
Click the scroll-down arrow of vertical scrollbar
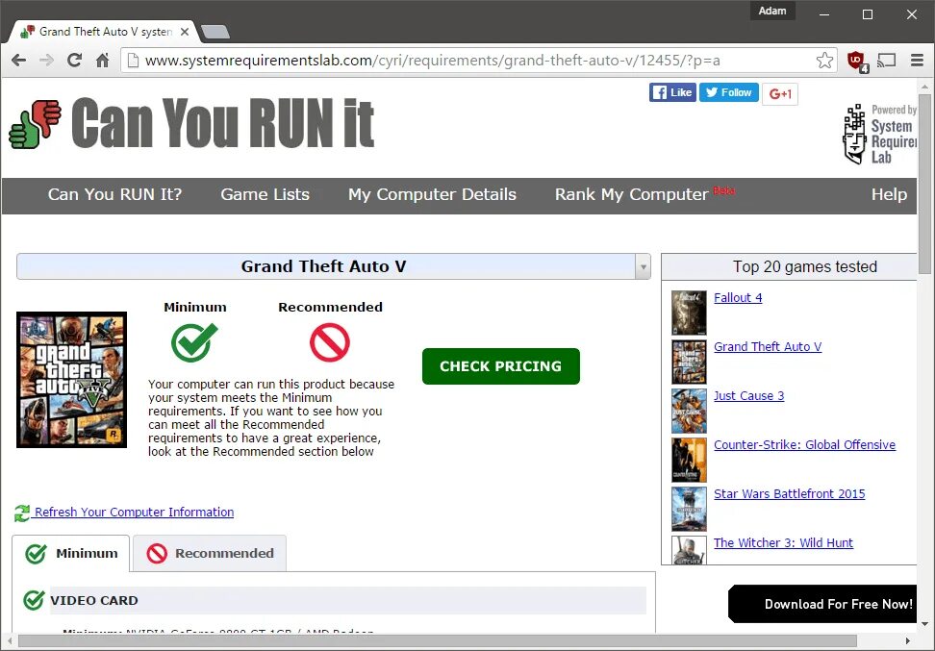tap(924, 623)
